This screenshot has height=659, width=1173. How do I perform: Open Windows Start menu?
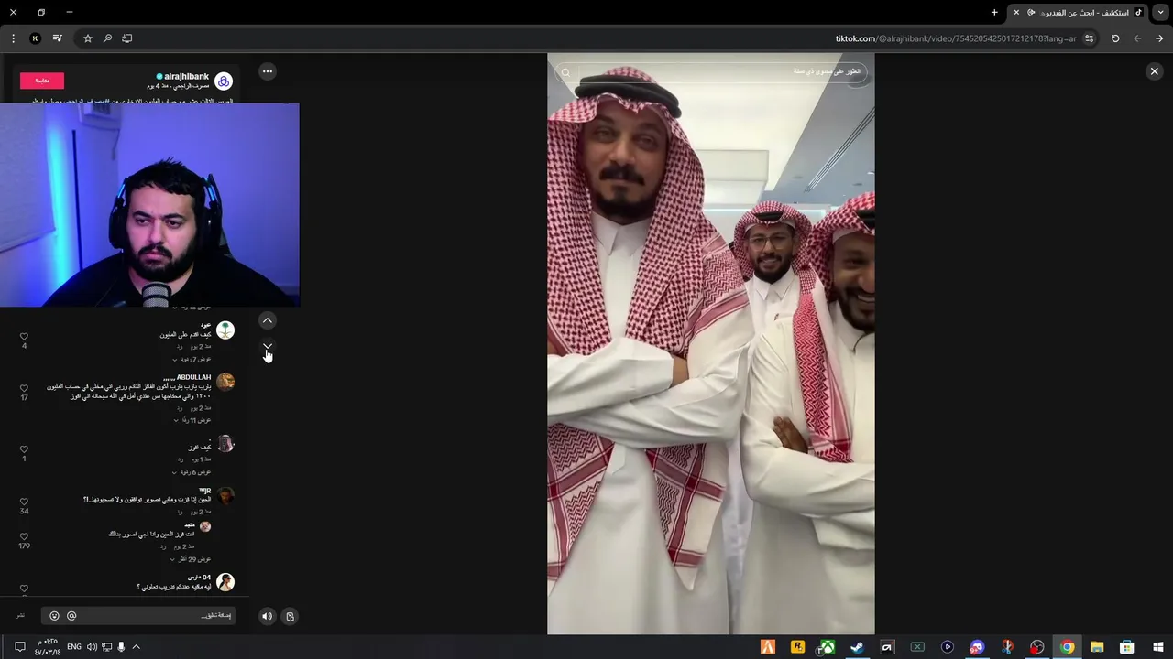point(1157,647)
